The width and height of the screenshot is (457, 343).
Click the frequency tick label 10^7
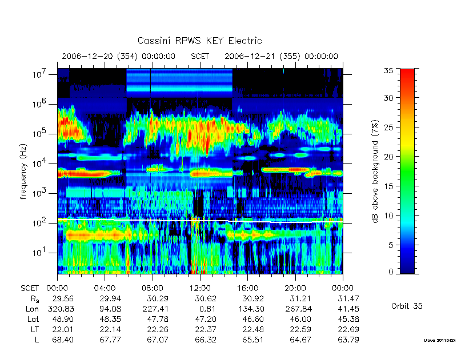pyautogui.click(x=39, y=74)
